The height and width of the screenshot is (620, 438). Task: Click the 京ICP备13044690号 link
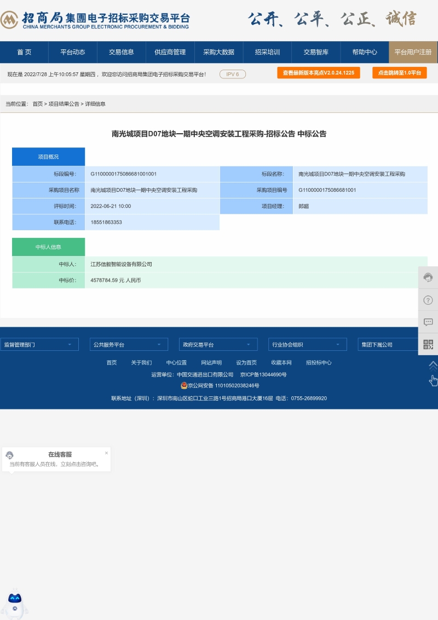pos(263,374)
